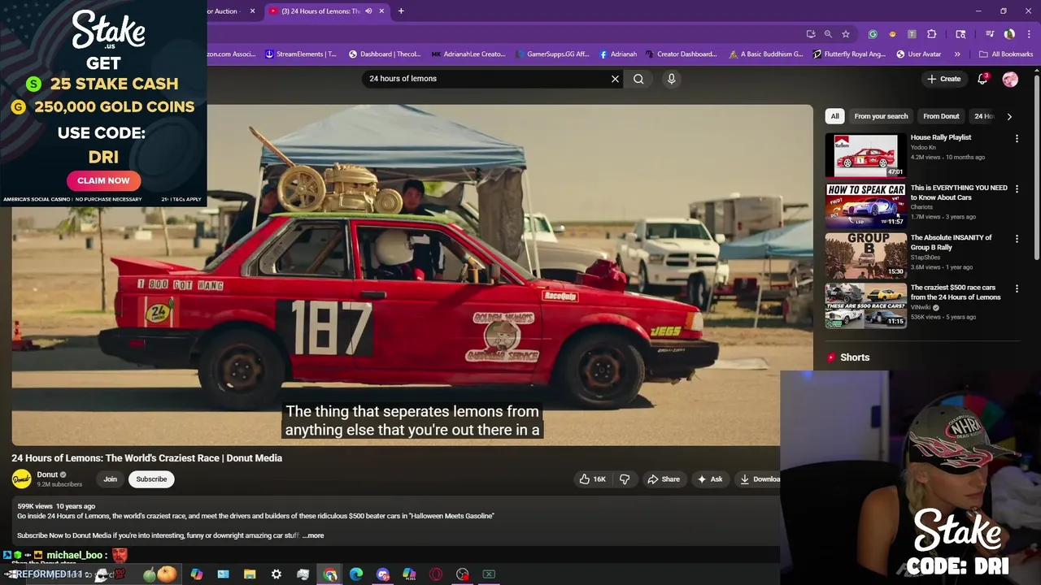Open How to Speak Car video thumbnail
Viewport: 1041px width, 585px height.
coord(865,206)
